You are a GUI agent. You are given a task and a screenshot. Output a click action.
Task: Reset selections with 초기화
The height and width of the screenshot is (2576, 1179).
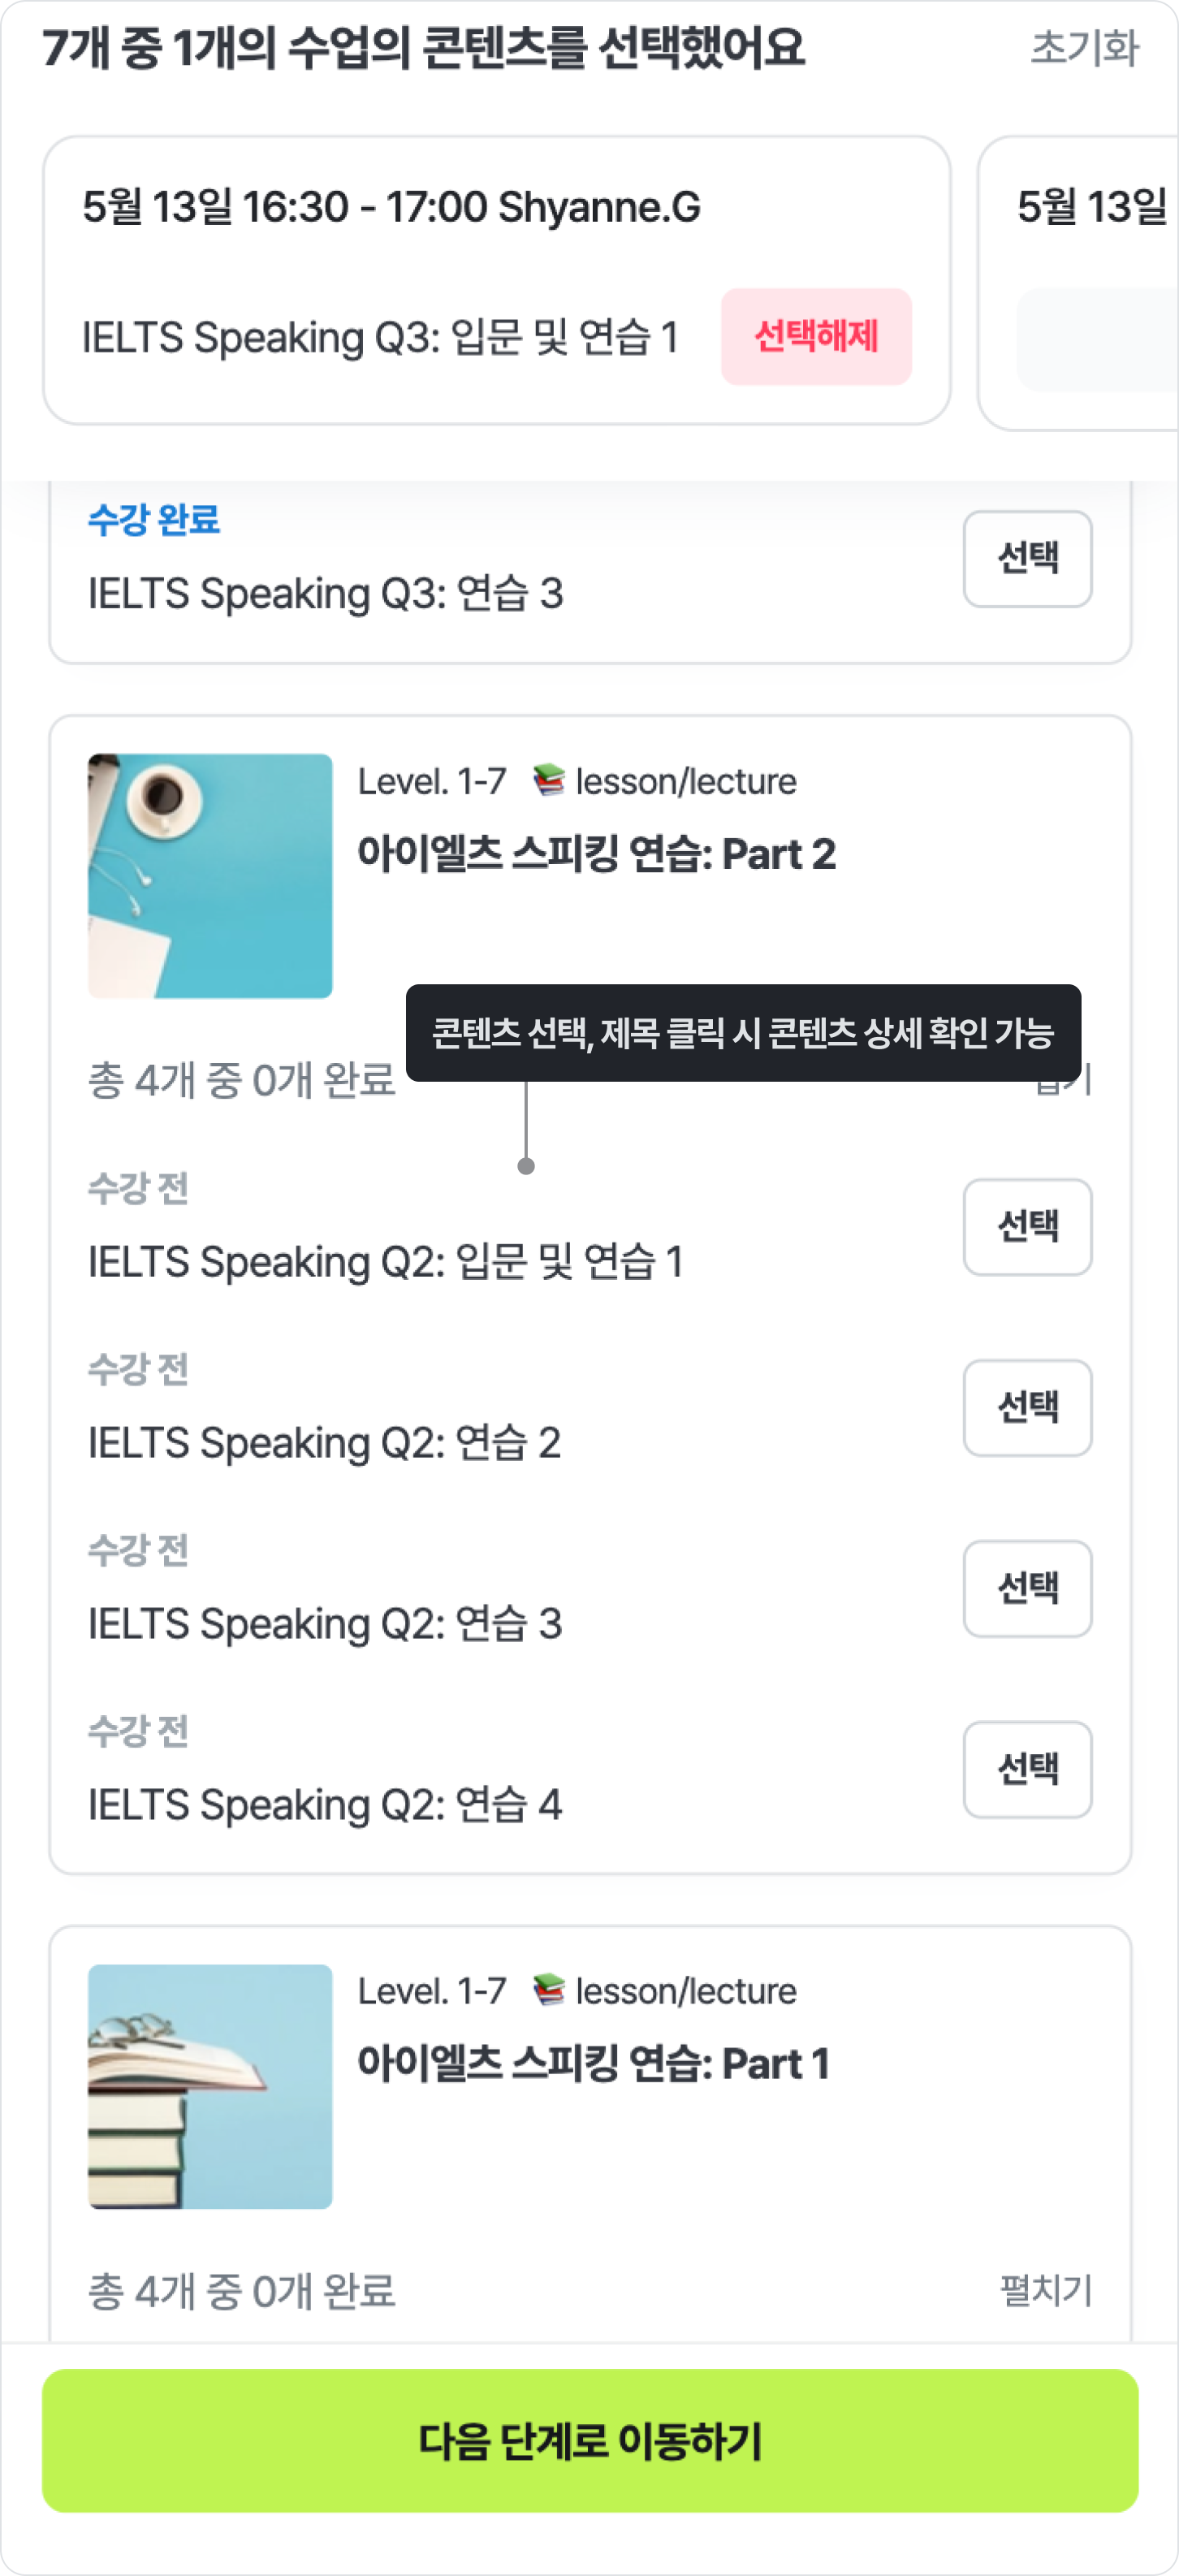[1084, 47]
